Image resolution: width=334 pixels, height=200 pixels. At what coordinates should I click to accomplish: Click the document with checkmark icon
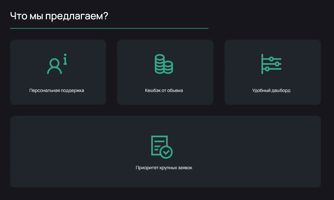(162, 147)
